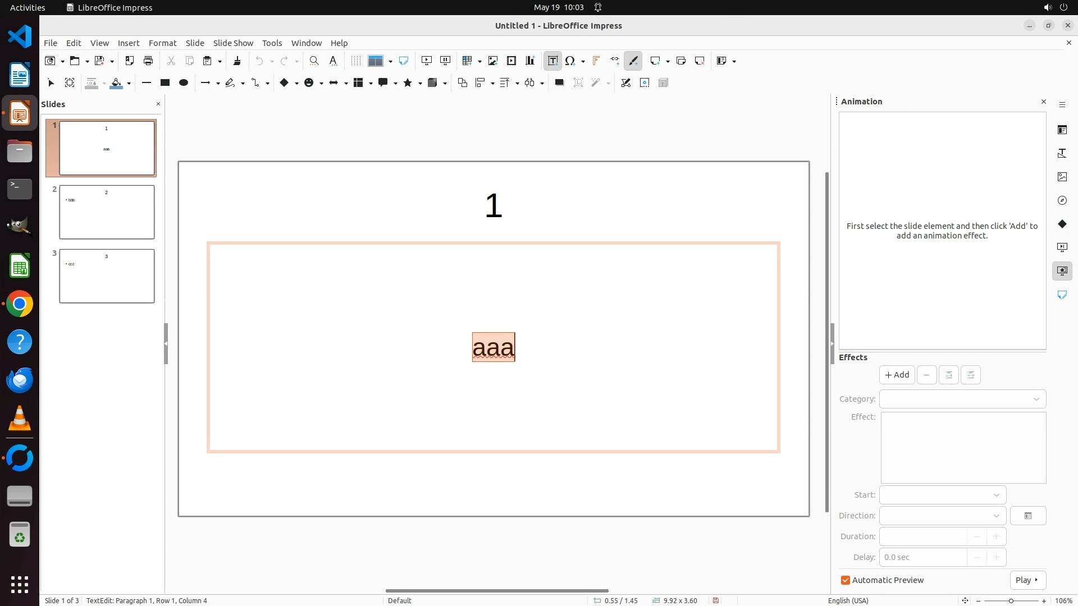
Task: Open the sidebar Navigator compass icon
Action: (x=1062, y=200)
